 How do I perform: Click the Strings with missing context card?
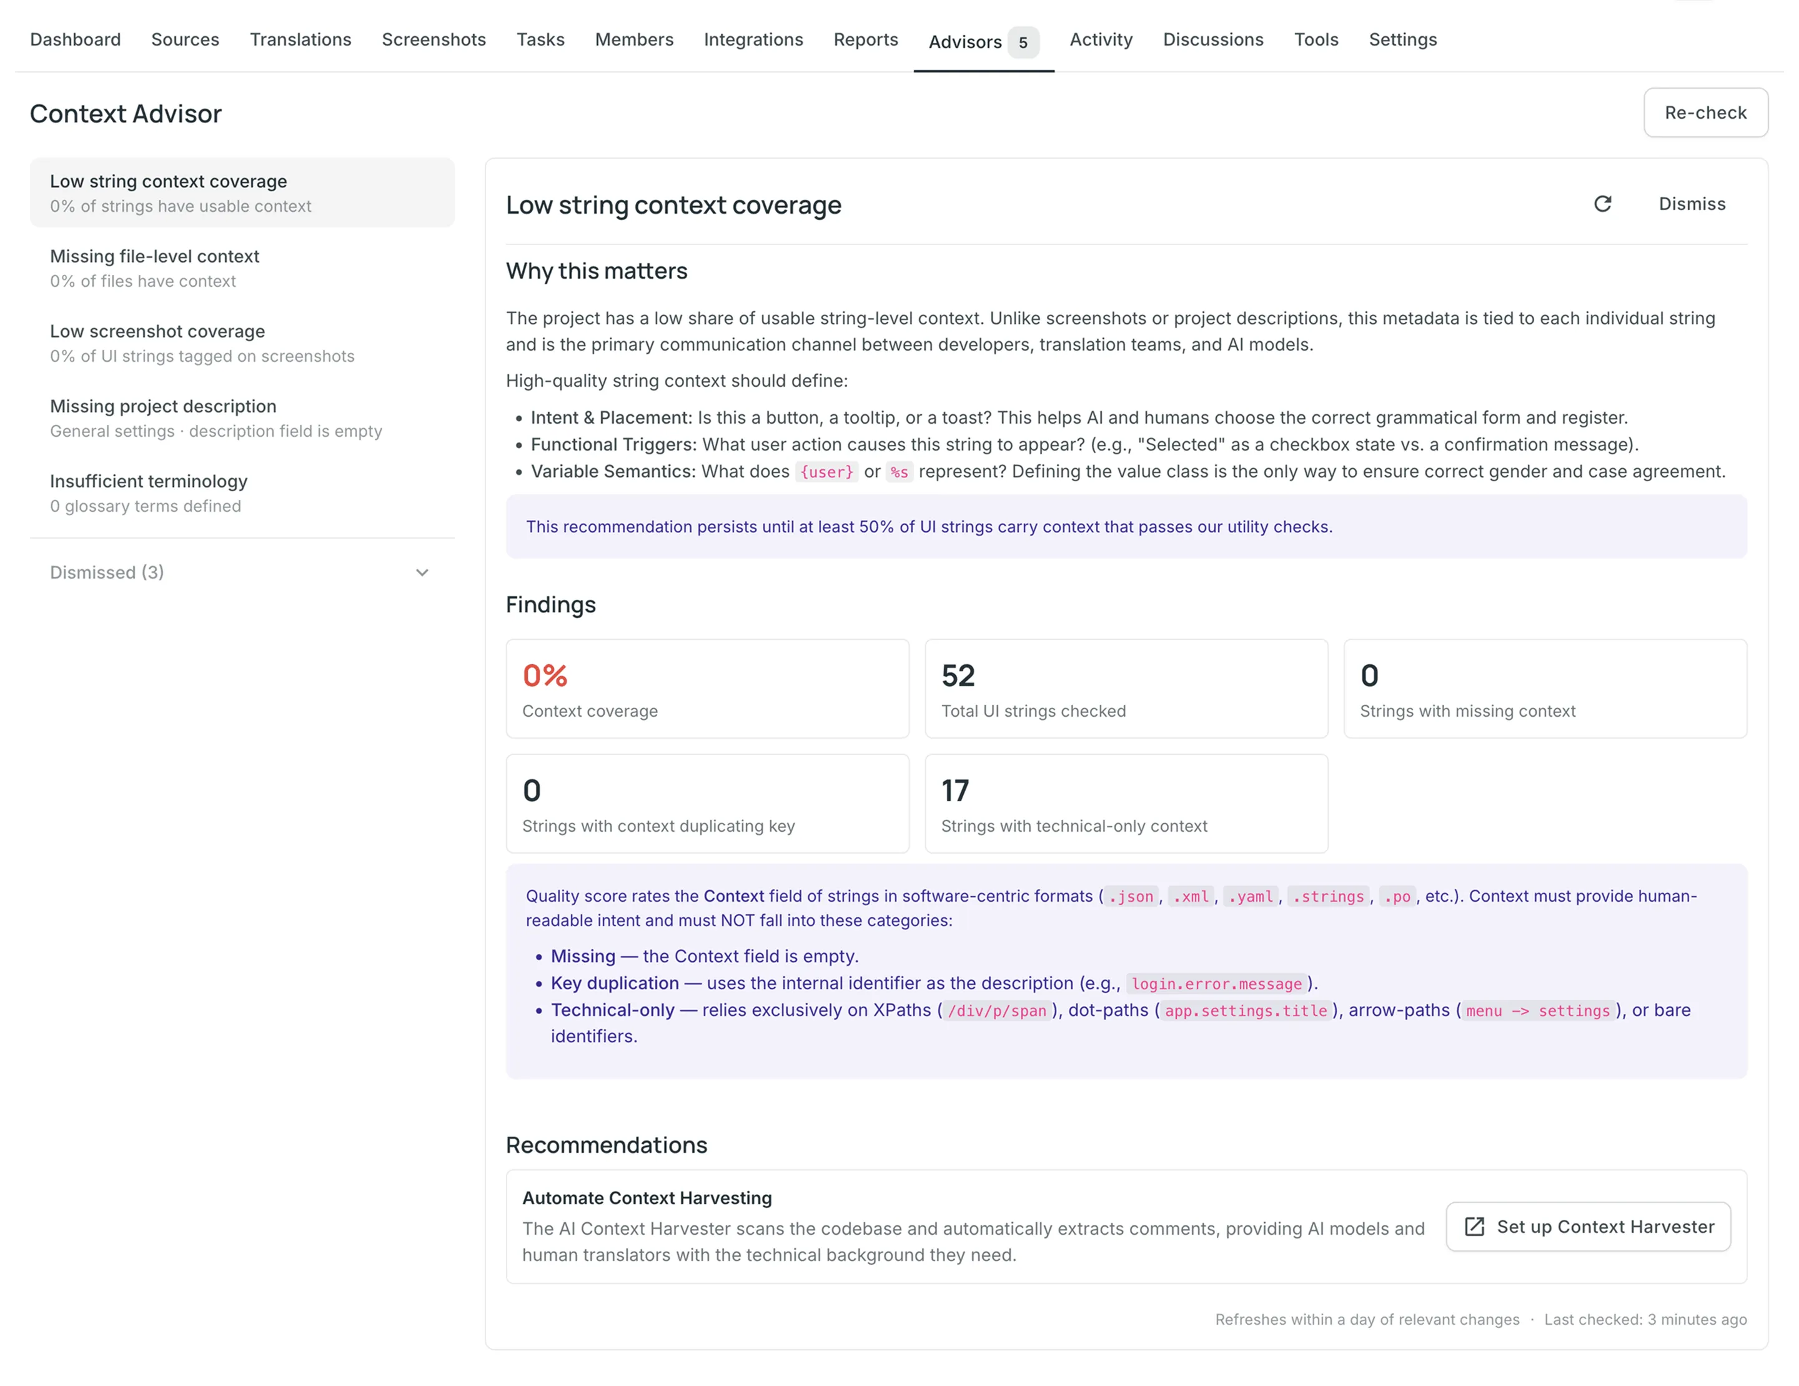tap(1545, 689)
